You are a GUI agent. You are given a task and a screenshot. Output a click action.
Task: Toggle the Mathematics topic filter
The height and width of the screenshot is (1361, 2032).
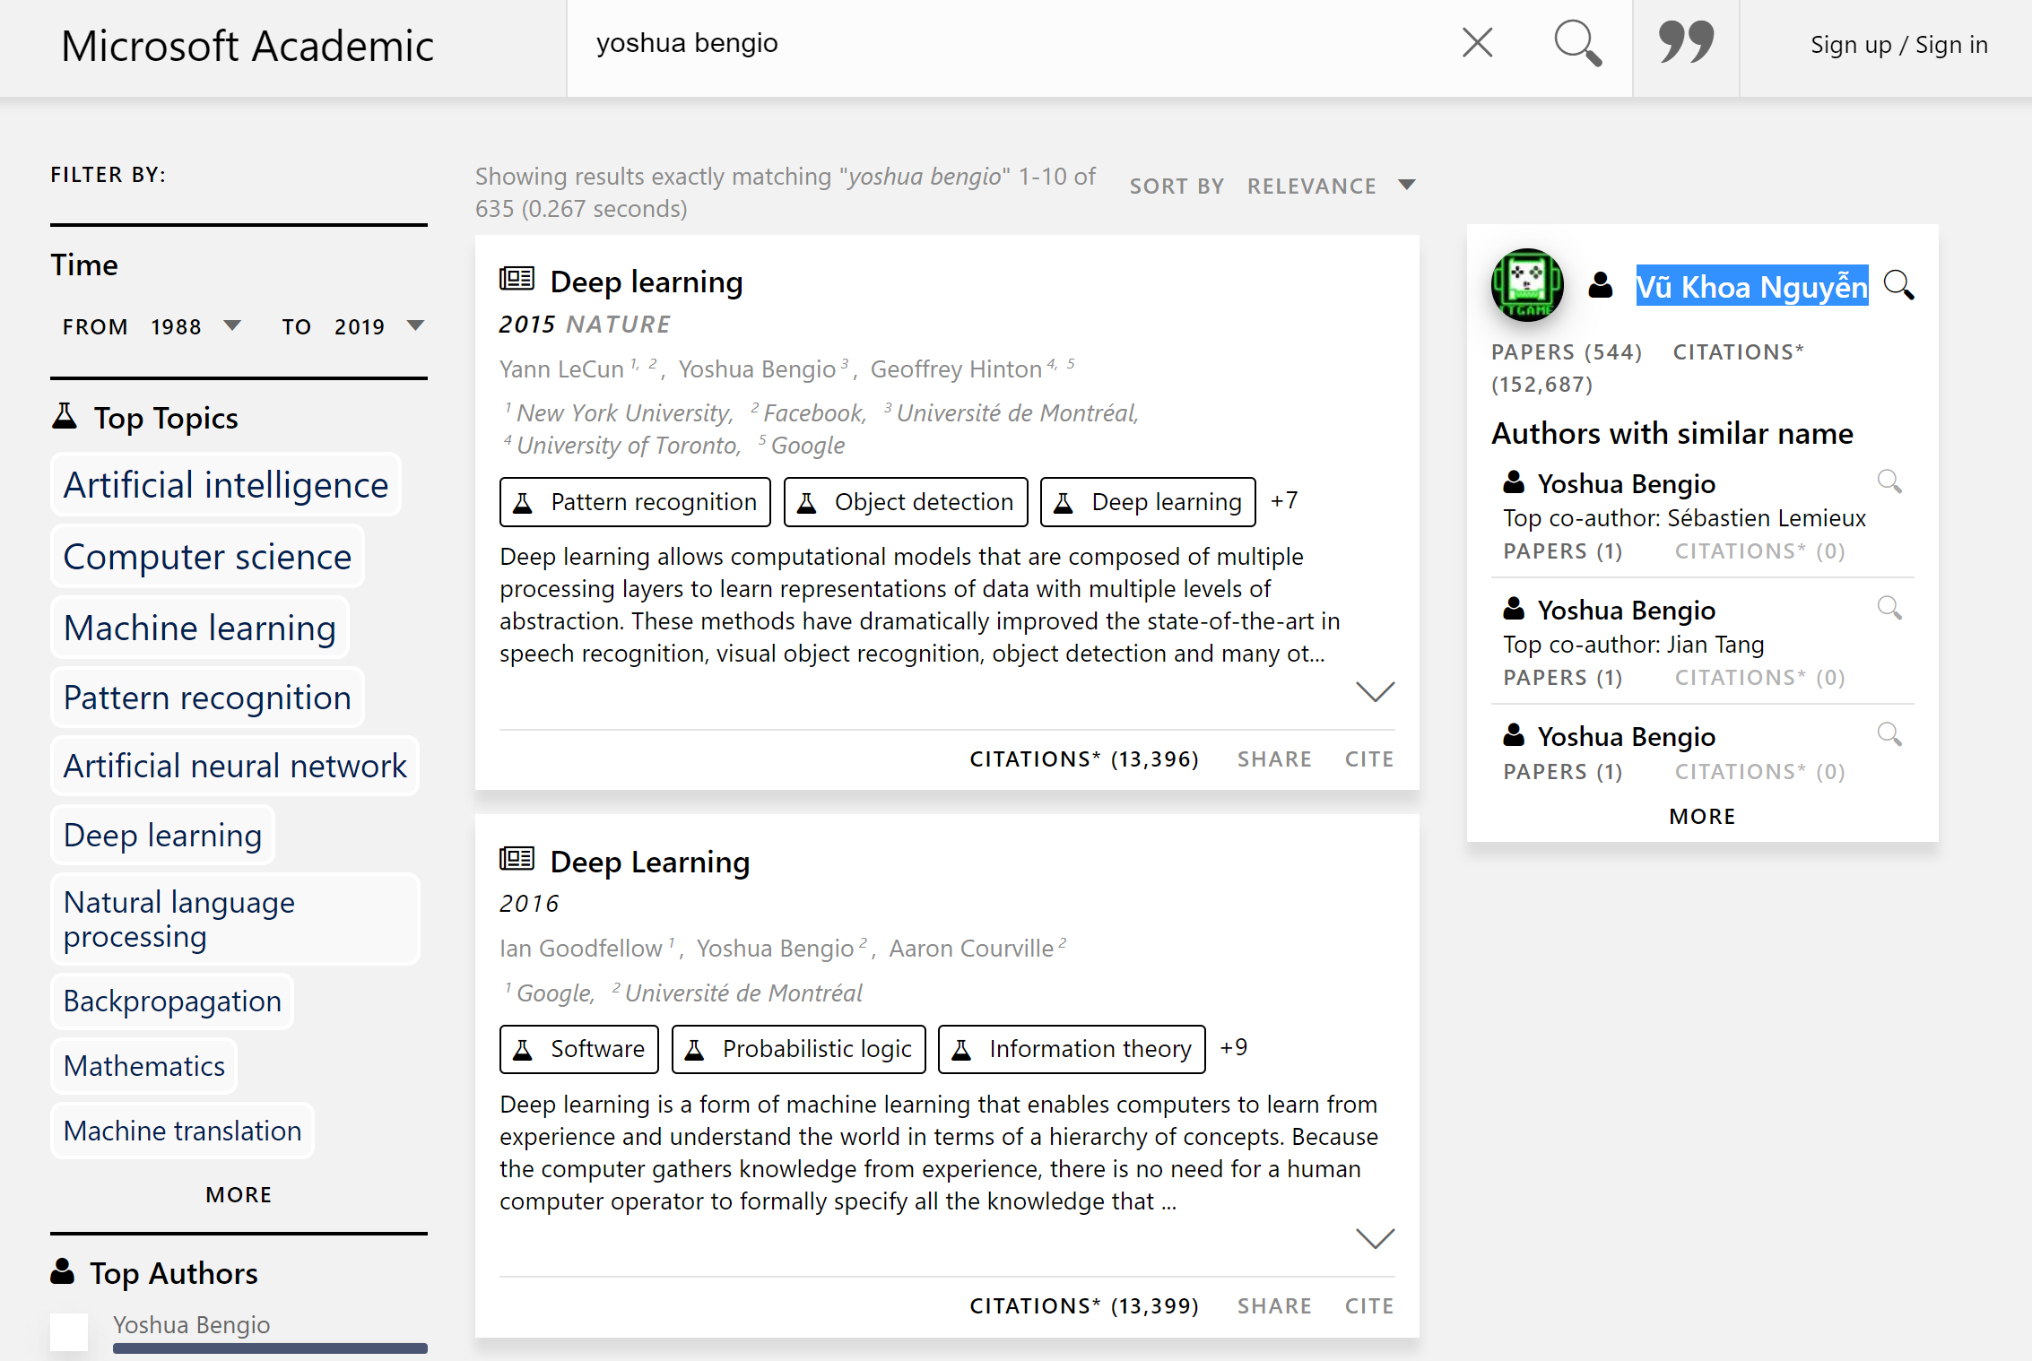pos(143,1066)
